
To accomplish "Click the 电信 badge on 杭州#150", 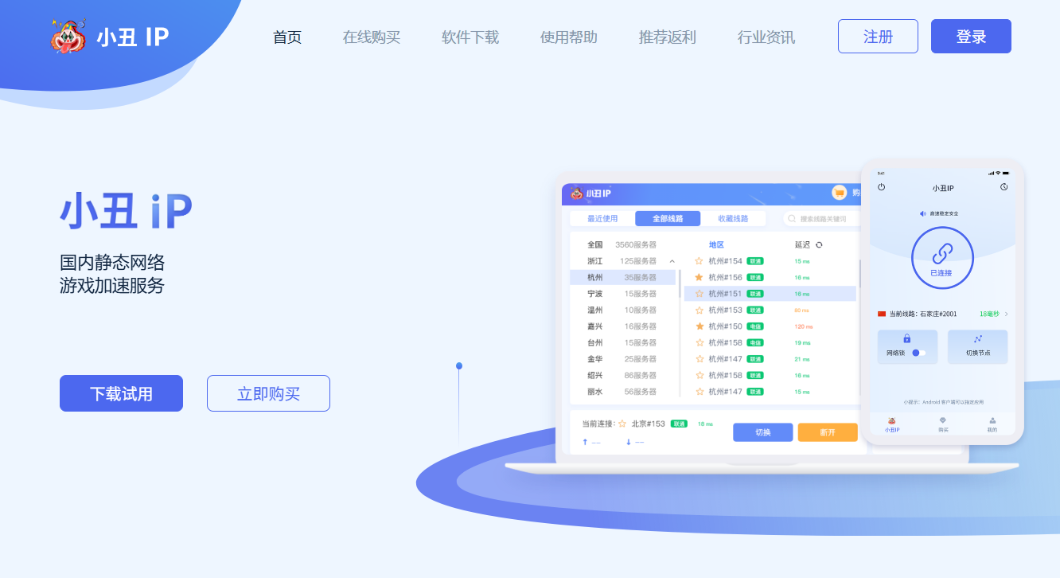I will coord(755,326).
